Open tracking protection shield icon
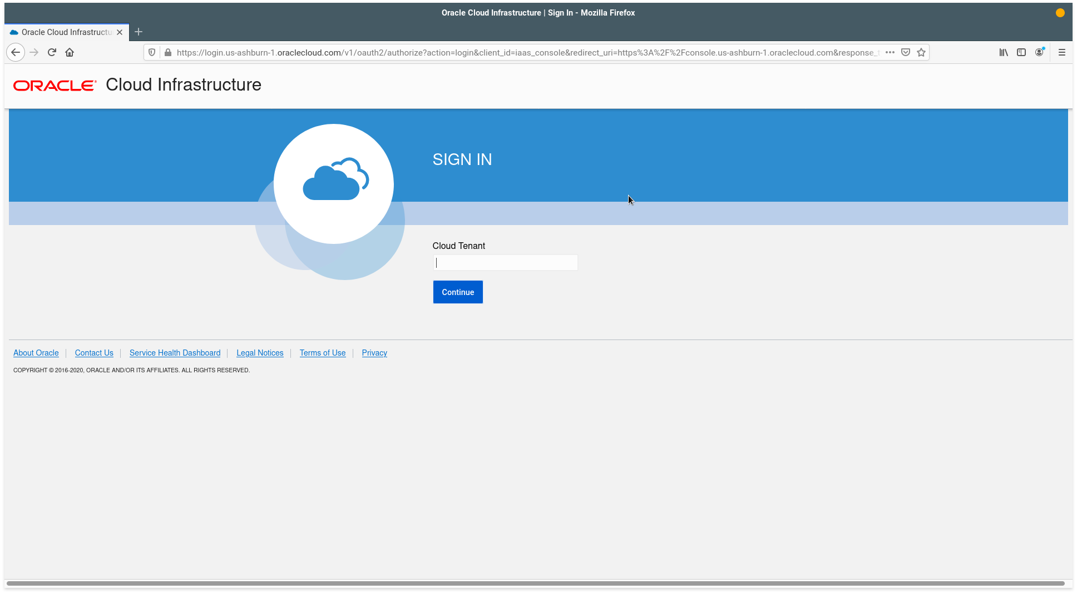The image size is (1077, 594). (x=152, y=52)
